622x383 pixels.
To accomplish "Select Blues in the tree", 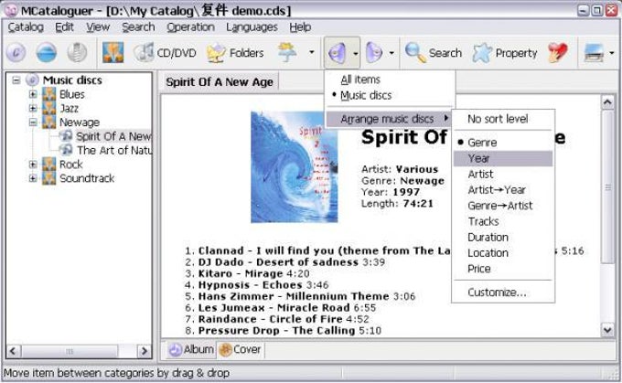I will coord(71,94).
